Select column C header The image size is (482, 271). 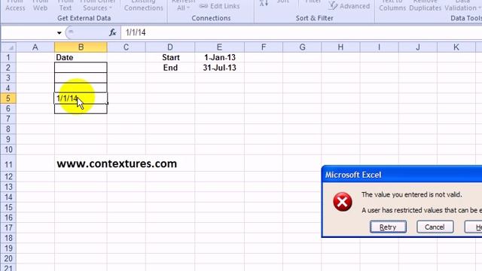tap(126, 47)
